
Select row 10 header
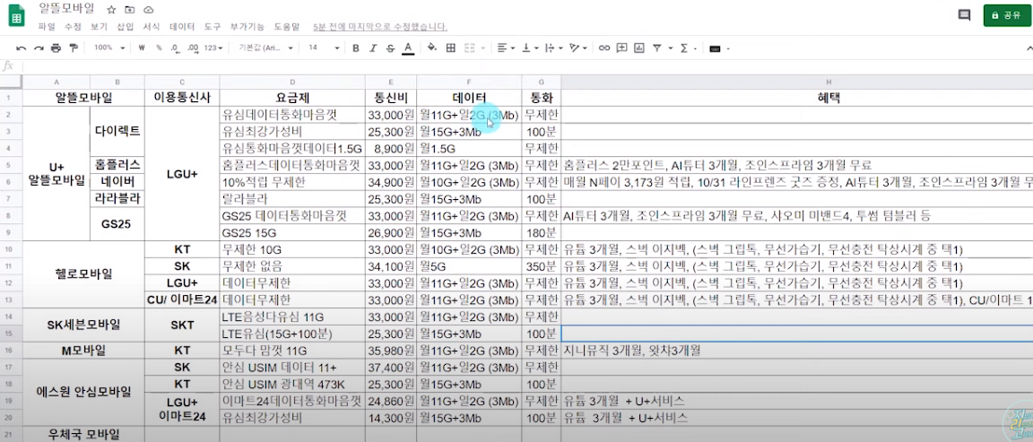coord(11,249)
